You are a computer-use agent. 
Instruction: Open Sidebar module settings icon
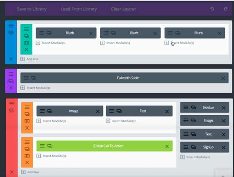pyautogui.click(x=186, y=108)
